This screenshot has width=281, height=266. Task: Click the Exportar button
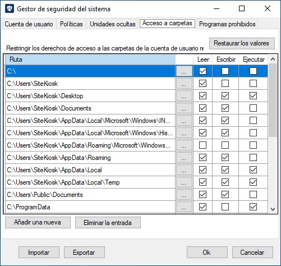pos(84,253)
